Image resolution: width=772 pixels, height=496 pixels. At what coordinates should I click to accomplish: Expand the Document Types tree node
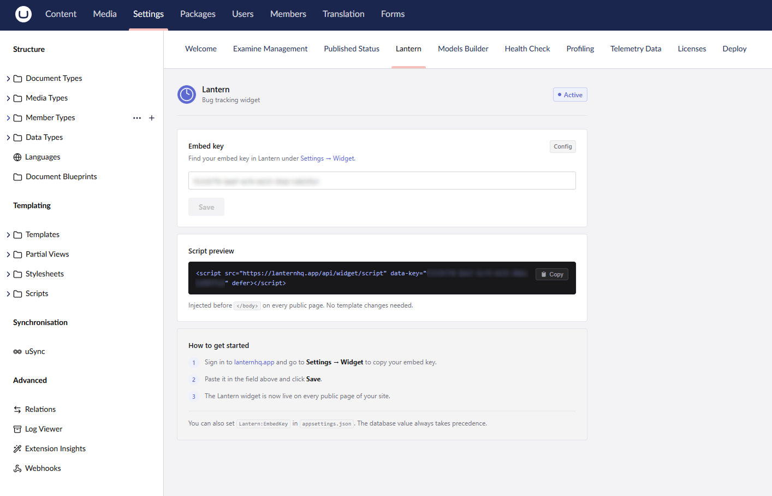point(8,79)
